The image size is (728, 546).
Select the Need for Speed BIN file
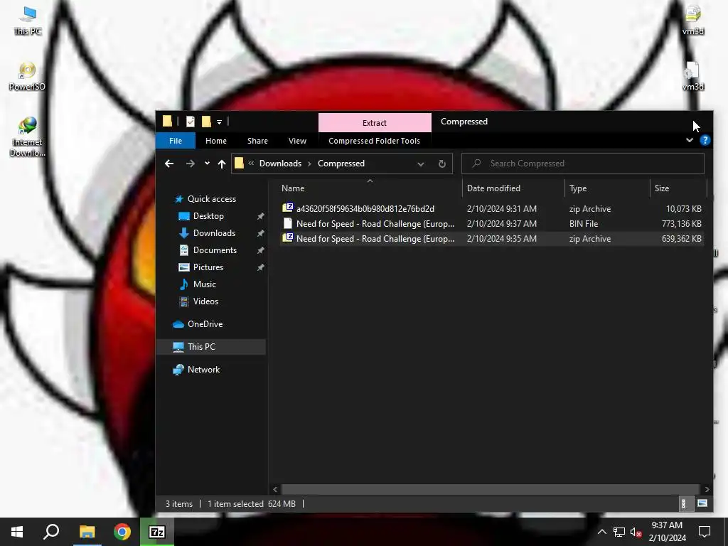(x=491, y=224)
